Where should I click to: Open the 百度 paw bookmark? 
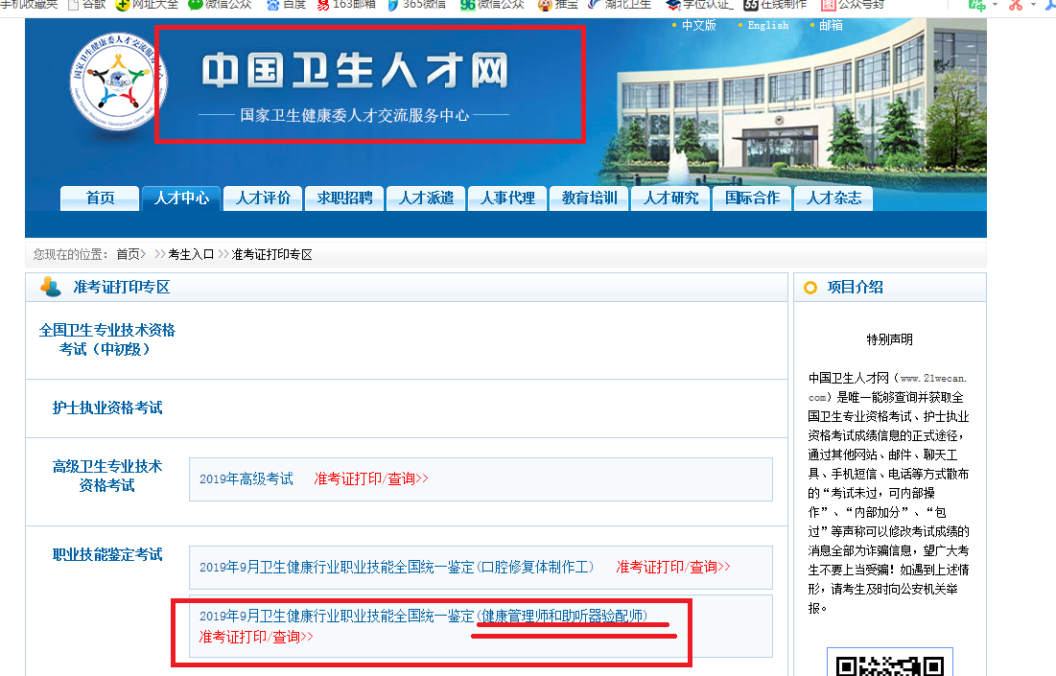(x=286, y=5)
